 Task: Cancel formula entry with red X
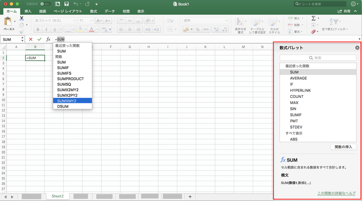pos(30,39)
